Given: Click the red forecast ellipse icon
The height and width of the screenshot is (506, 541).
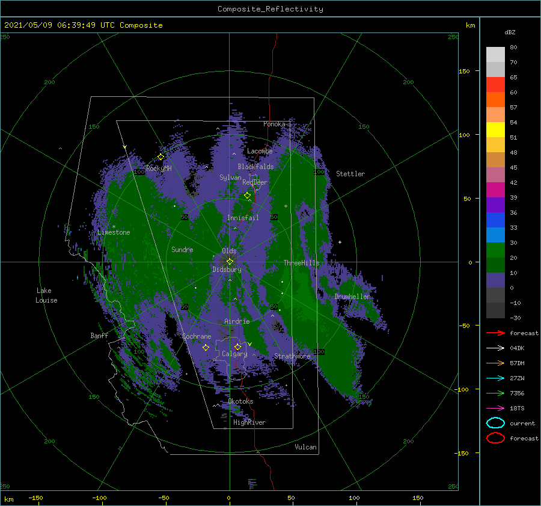Looking at the screenshot, I should point(495,438).
